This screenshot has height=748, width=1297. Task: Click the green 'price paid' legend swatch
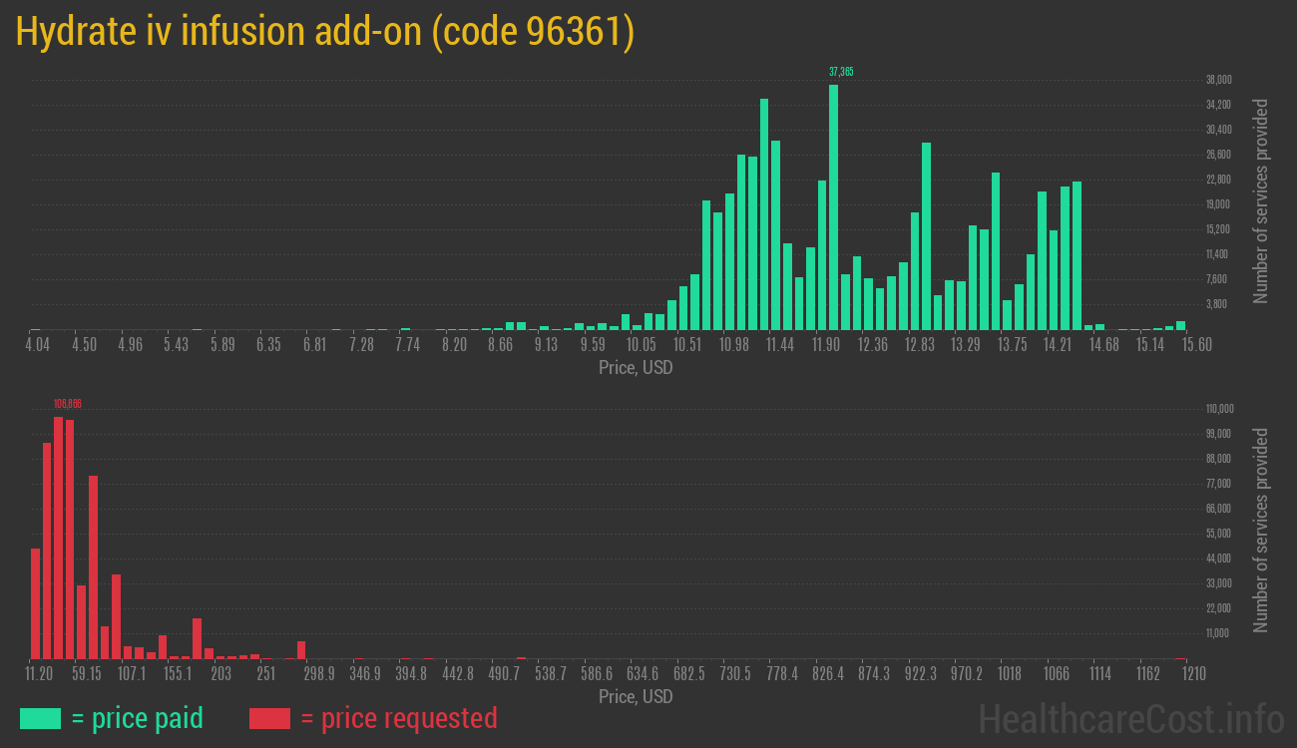pyautogui.click(x=40, y=718)
